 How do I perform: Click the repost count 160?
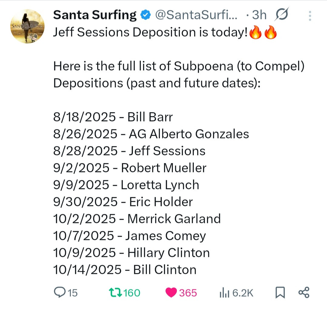pos(132,293)
